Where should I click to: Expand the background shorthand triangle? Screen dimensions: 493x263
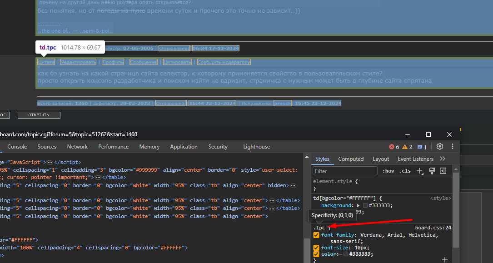tap(358, 205)
